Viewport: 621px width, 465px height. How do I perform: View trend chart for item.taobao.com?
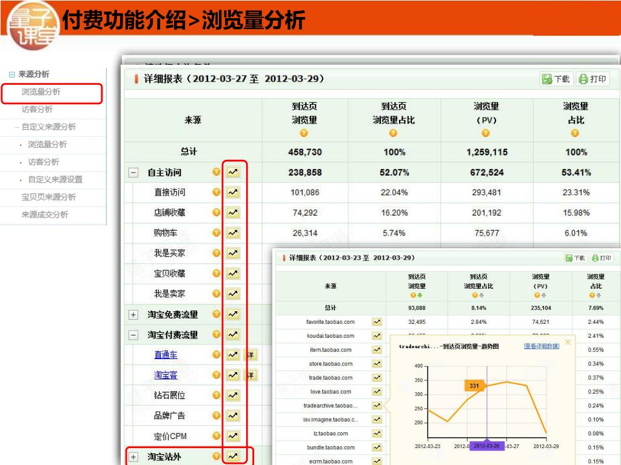pyautogui.click(x=377, y=350)
